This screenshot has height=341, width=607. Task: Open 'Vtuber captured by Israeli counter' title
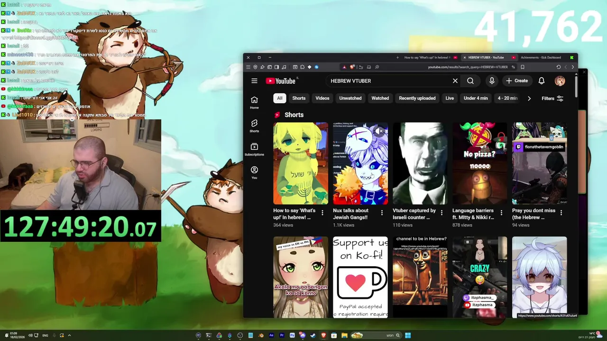point(414,214)
